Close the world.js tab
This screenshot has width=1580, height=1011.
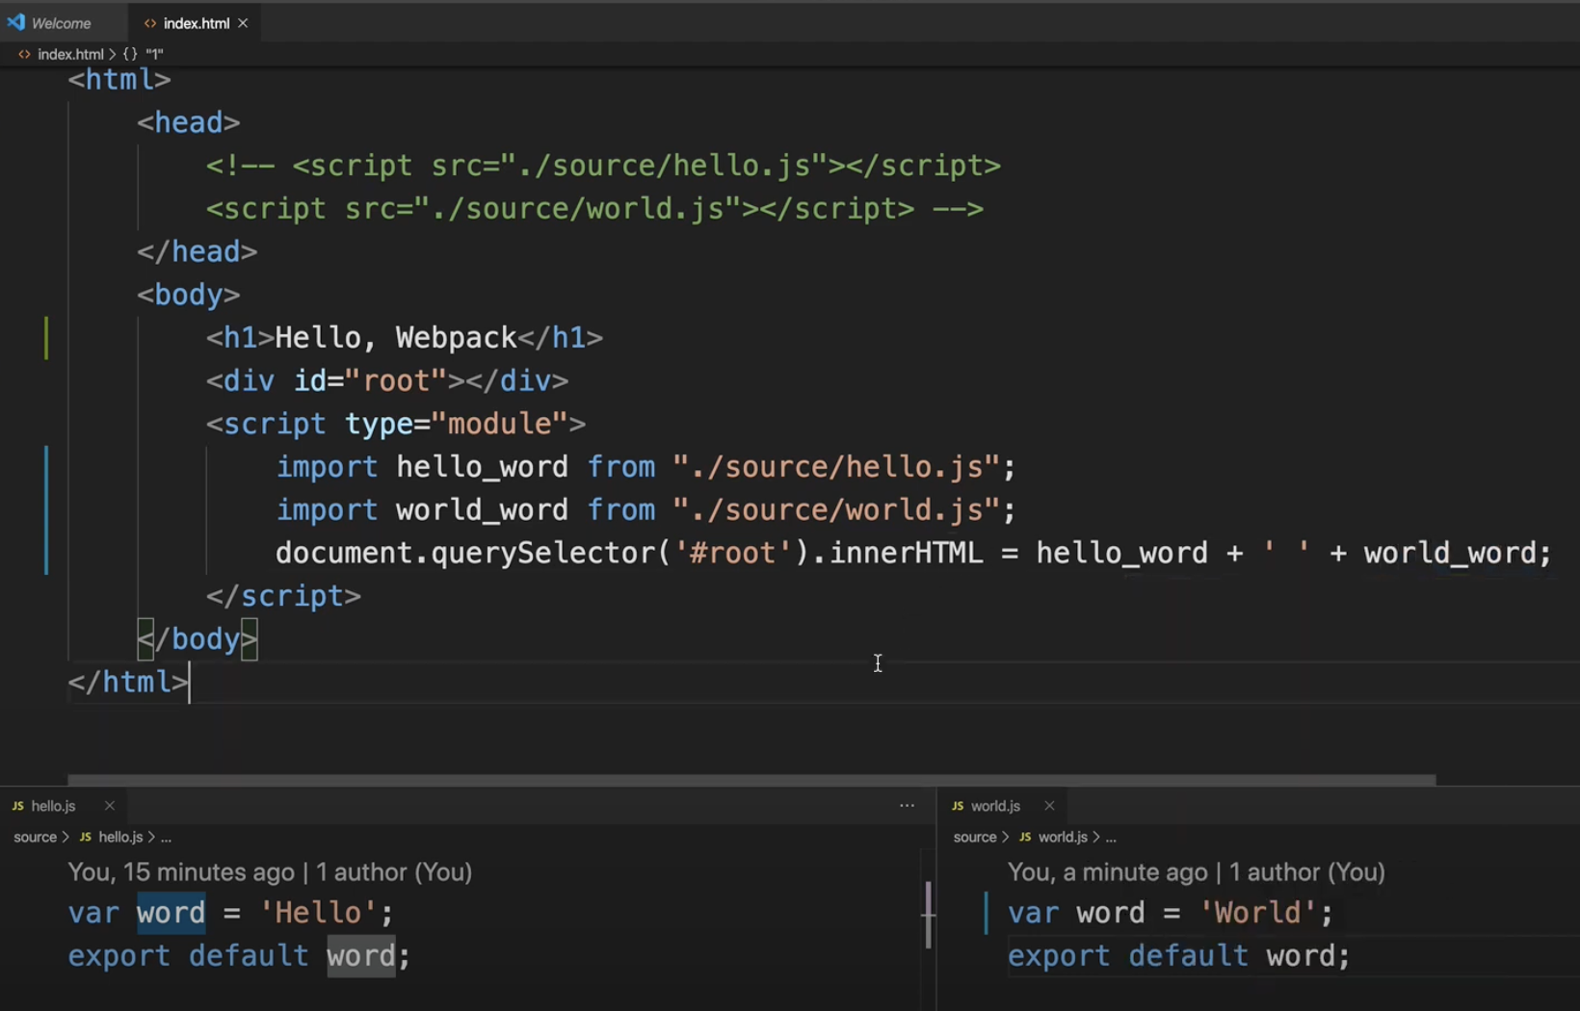click(x=1049, y=806)
